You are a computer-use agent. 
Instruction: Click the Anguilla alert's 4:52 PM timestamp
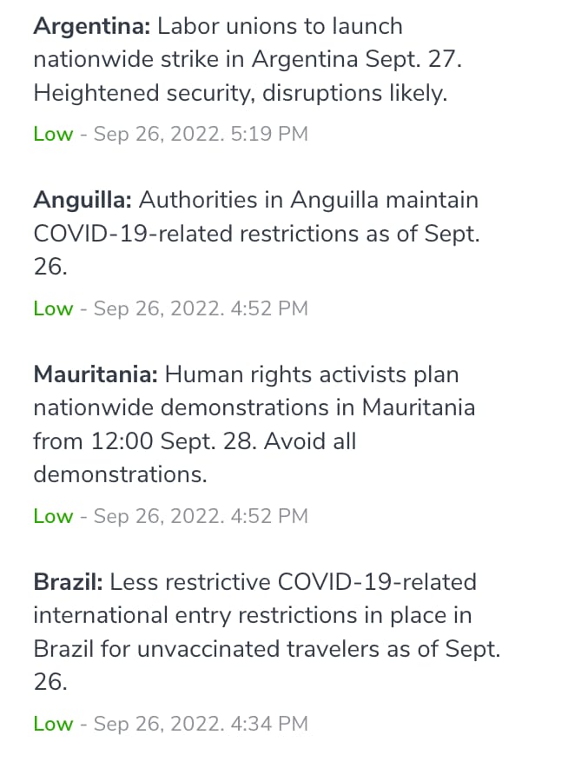coord(201,308)
